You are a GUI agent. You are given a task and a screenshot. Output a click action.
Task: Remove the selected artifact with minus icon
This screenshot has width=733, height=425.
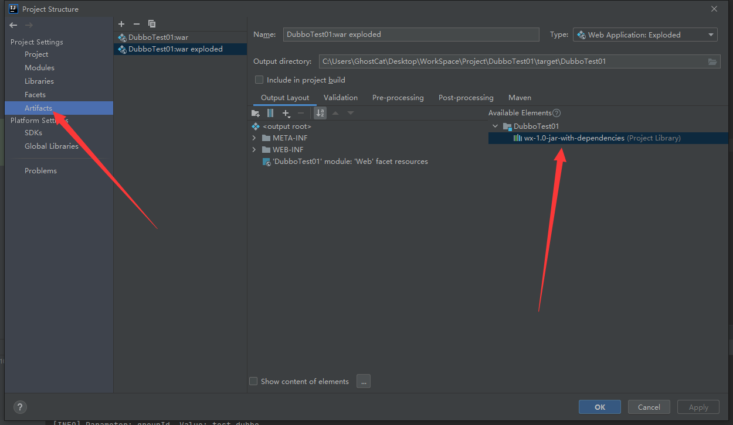coord(137,24)
